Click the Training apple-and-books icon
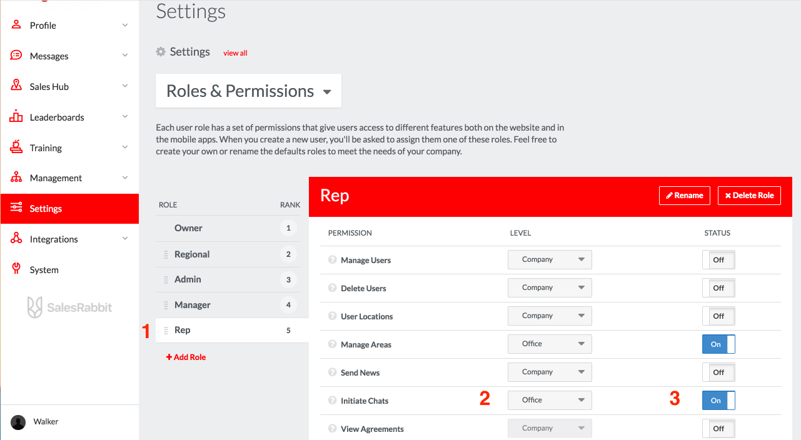Viewport: 801px width, 440px height. [x=16, y=147]
